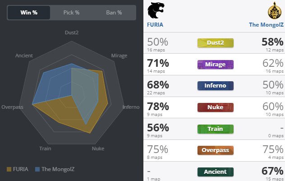Select the Nuke map badge
Screen dimensions: 285x181
(x=216, y=107)
